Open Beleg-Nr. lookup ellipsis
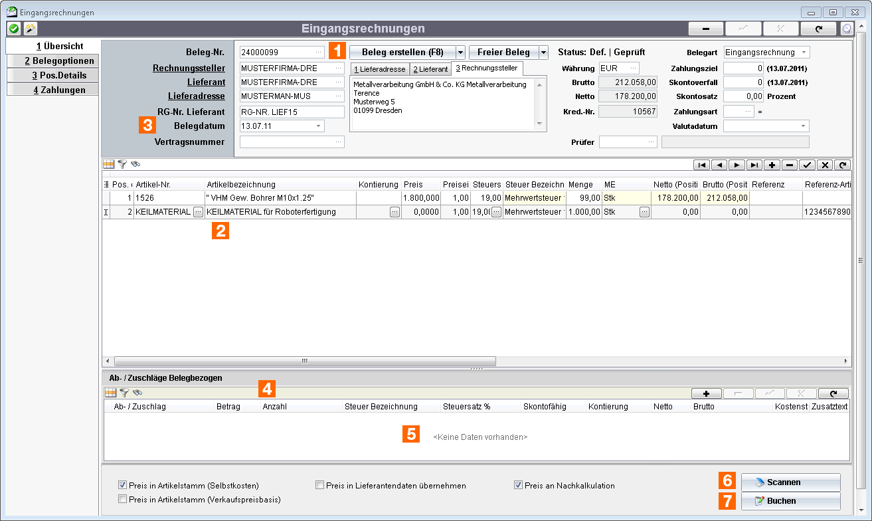The width and height of the screenshot is (872, 521). [317, 52]
